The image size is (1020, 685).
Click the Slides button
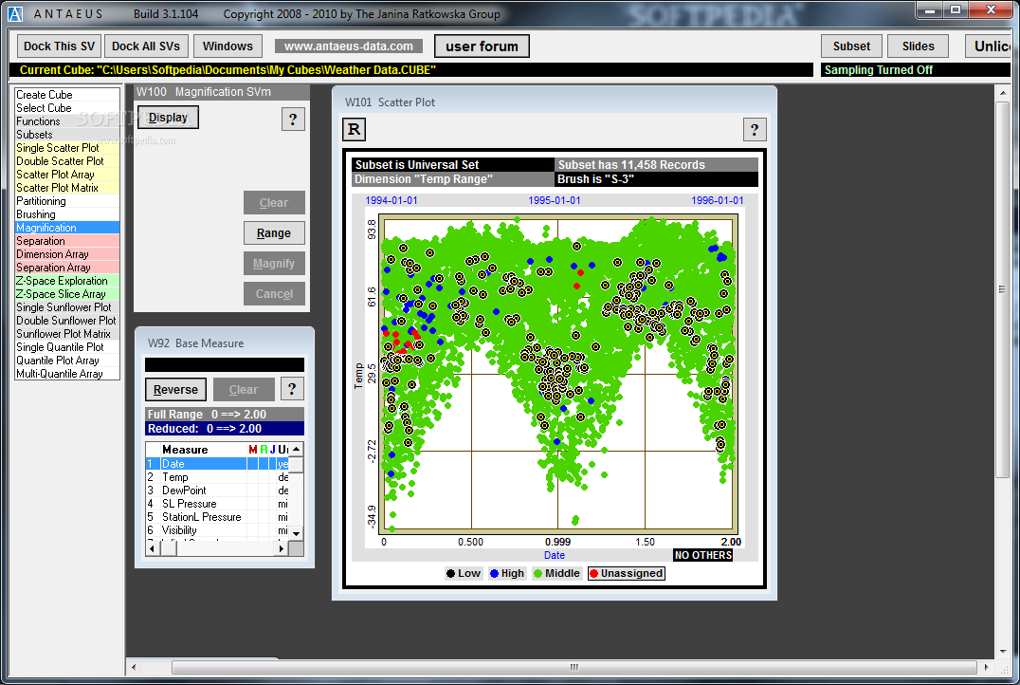[x=918, y=46]
